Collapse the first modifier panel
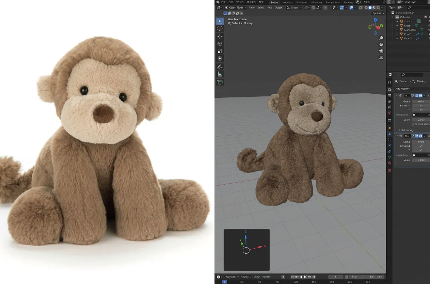The width and height of the screenshot is (430, 284). [396, 96]
